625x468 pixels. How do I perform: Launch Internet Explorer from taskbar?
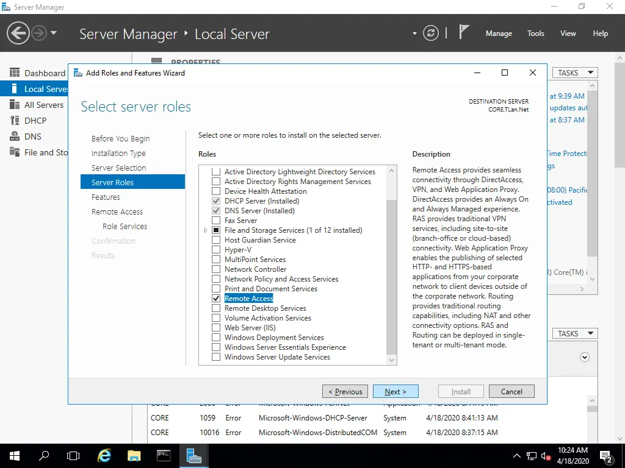click(104, 456)
